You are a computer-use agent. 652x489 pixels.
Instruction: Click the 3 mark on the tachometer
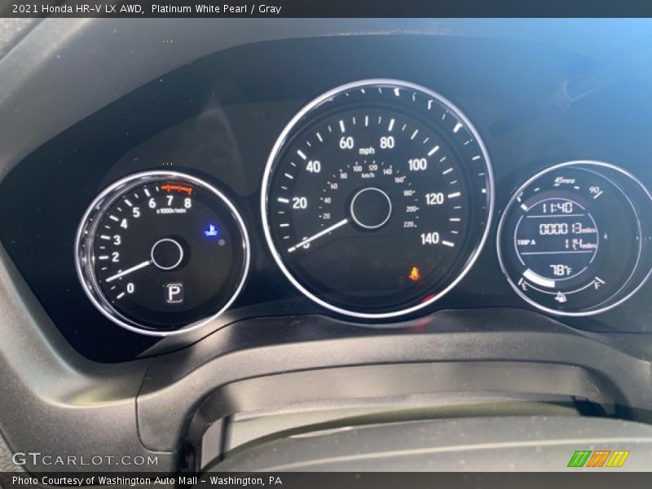pyautogui.click(x=117, y=240)
